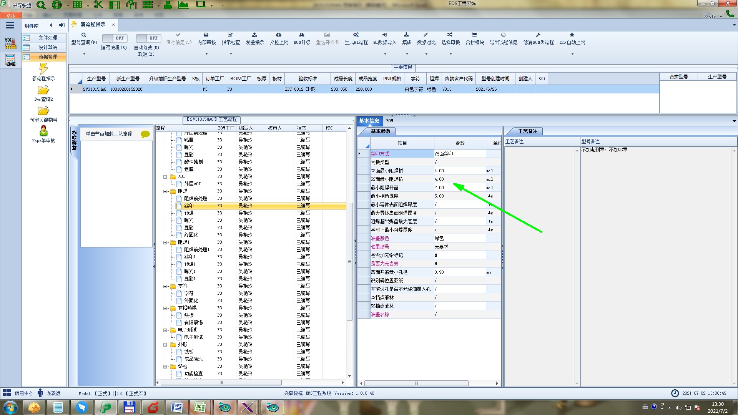Switch to the BOM tab

(x=389, y=121)
